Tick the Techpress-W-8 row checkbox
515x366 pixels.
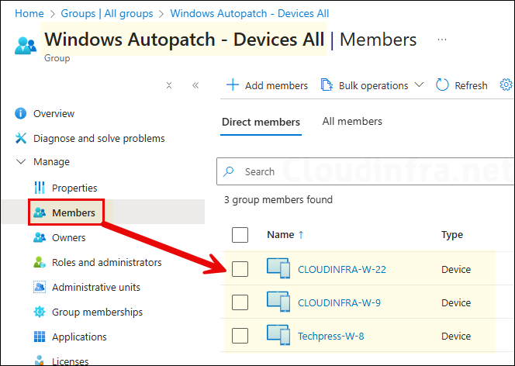(240, 336)
